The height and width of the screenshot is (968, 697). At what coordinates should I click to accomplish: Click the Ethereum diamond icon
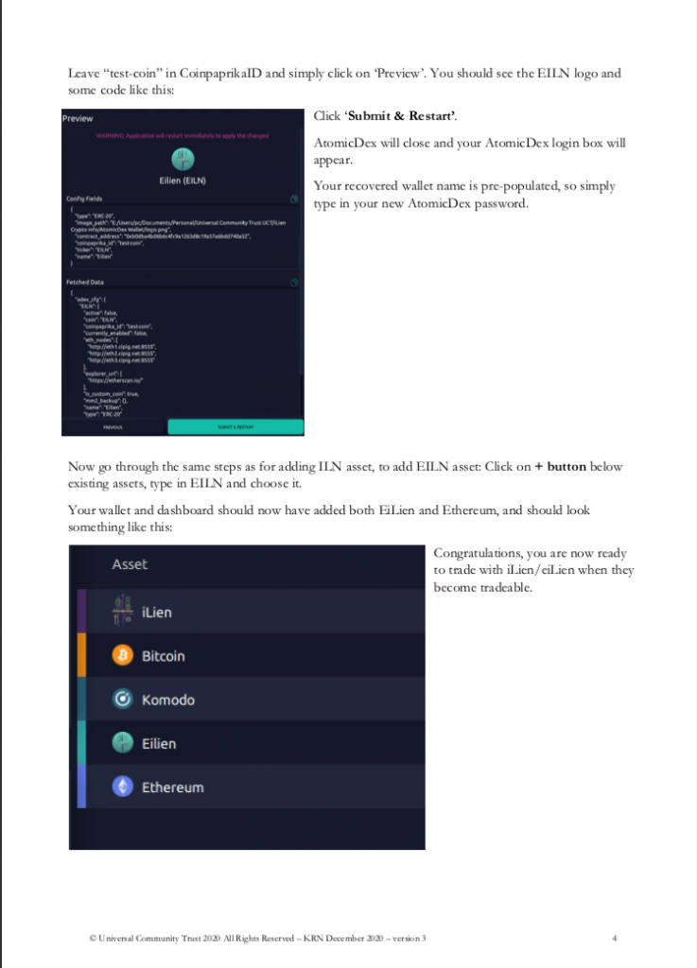(123, 786)
